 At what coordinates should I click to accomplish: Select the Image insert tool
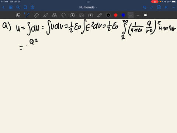click(x=81, y=15)
